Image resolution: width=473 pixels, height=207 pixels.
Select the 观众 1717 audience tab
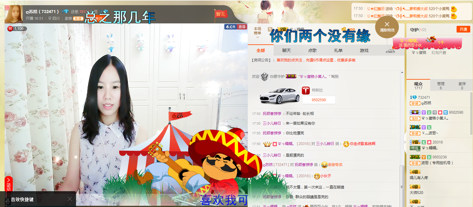pyautogui.click(x=418, y=86)
